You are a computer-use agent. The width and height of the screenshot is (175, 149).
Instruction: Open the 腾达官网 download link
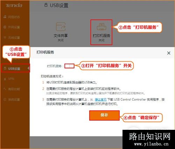[x=100, y=99]
